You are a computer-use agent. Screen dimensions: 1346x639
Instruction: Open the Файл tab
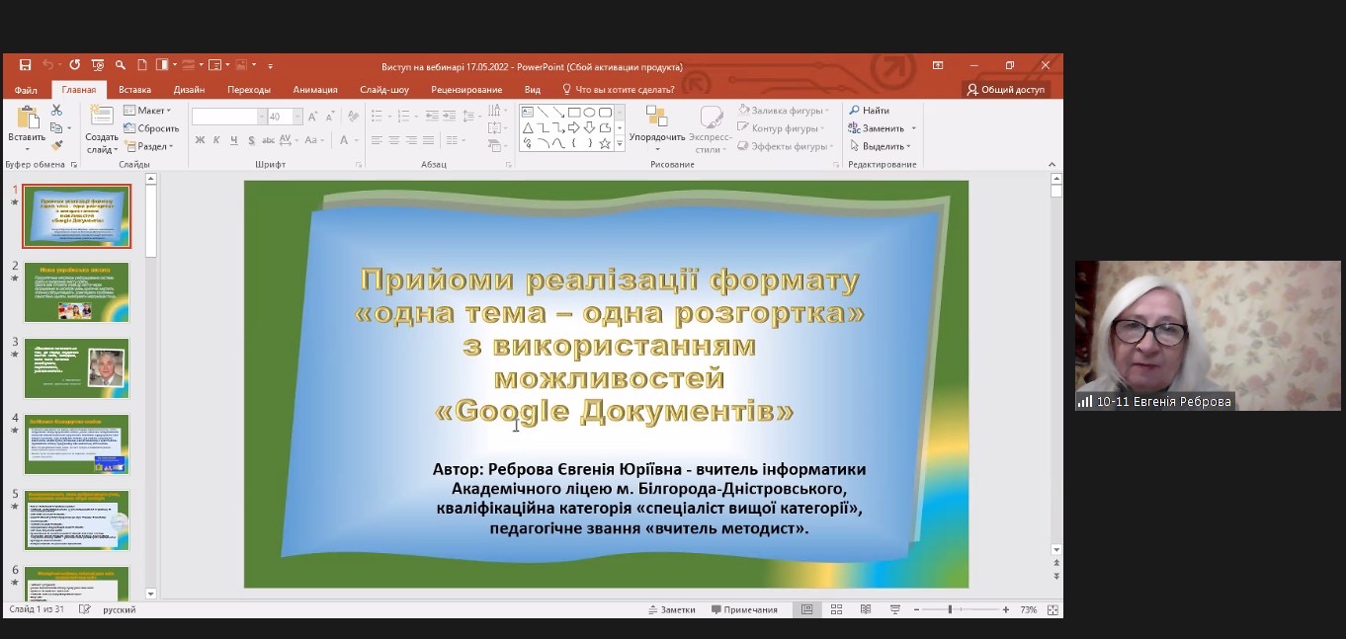(26, 90)
